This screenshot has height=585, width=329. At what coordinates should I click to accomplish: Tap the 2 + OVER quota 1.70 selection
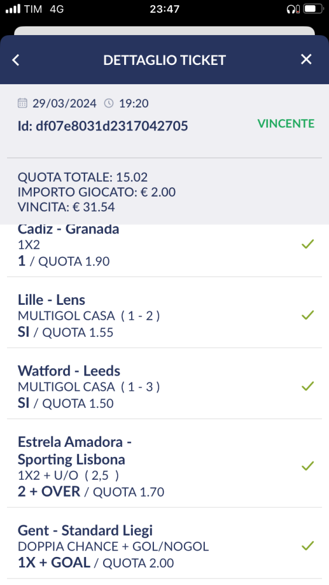click(91, 491)
